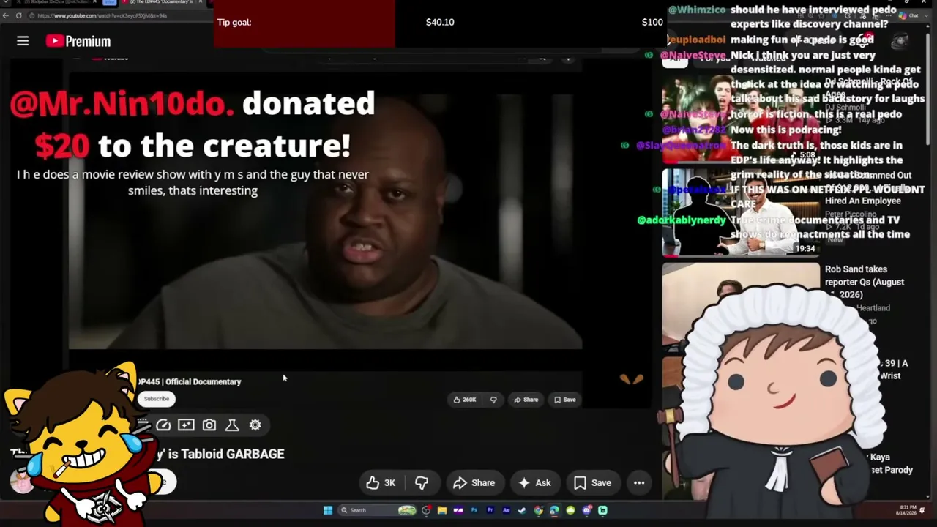Open the Ask AI button
This screenshot has height=527, width=937.
pyautogui.click(x=534, y=482)
